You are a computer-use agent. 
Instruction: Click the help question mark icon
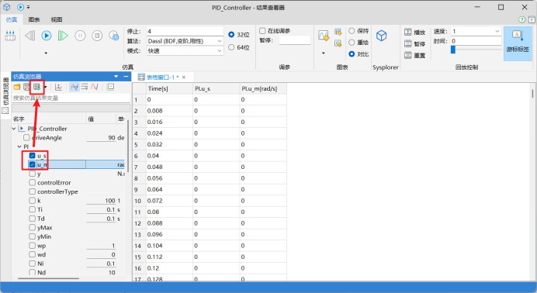point(521,20)
